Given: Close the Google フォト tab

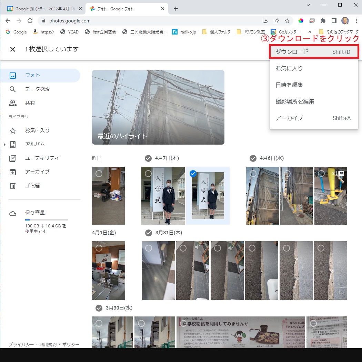Looking at the screenshot, I should click(x=163, y=9).
